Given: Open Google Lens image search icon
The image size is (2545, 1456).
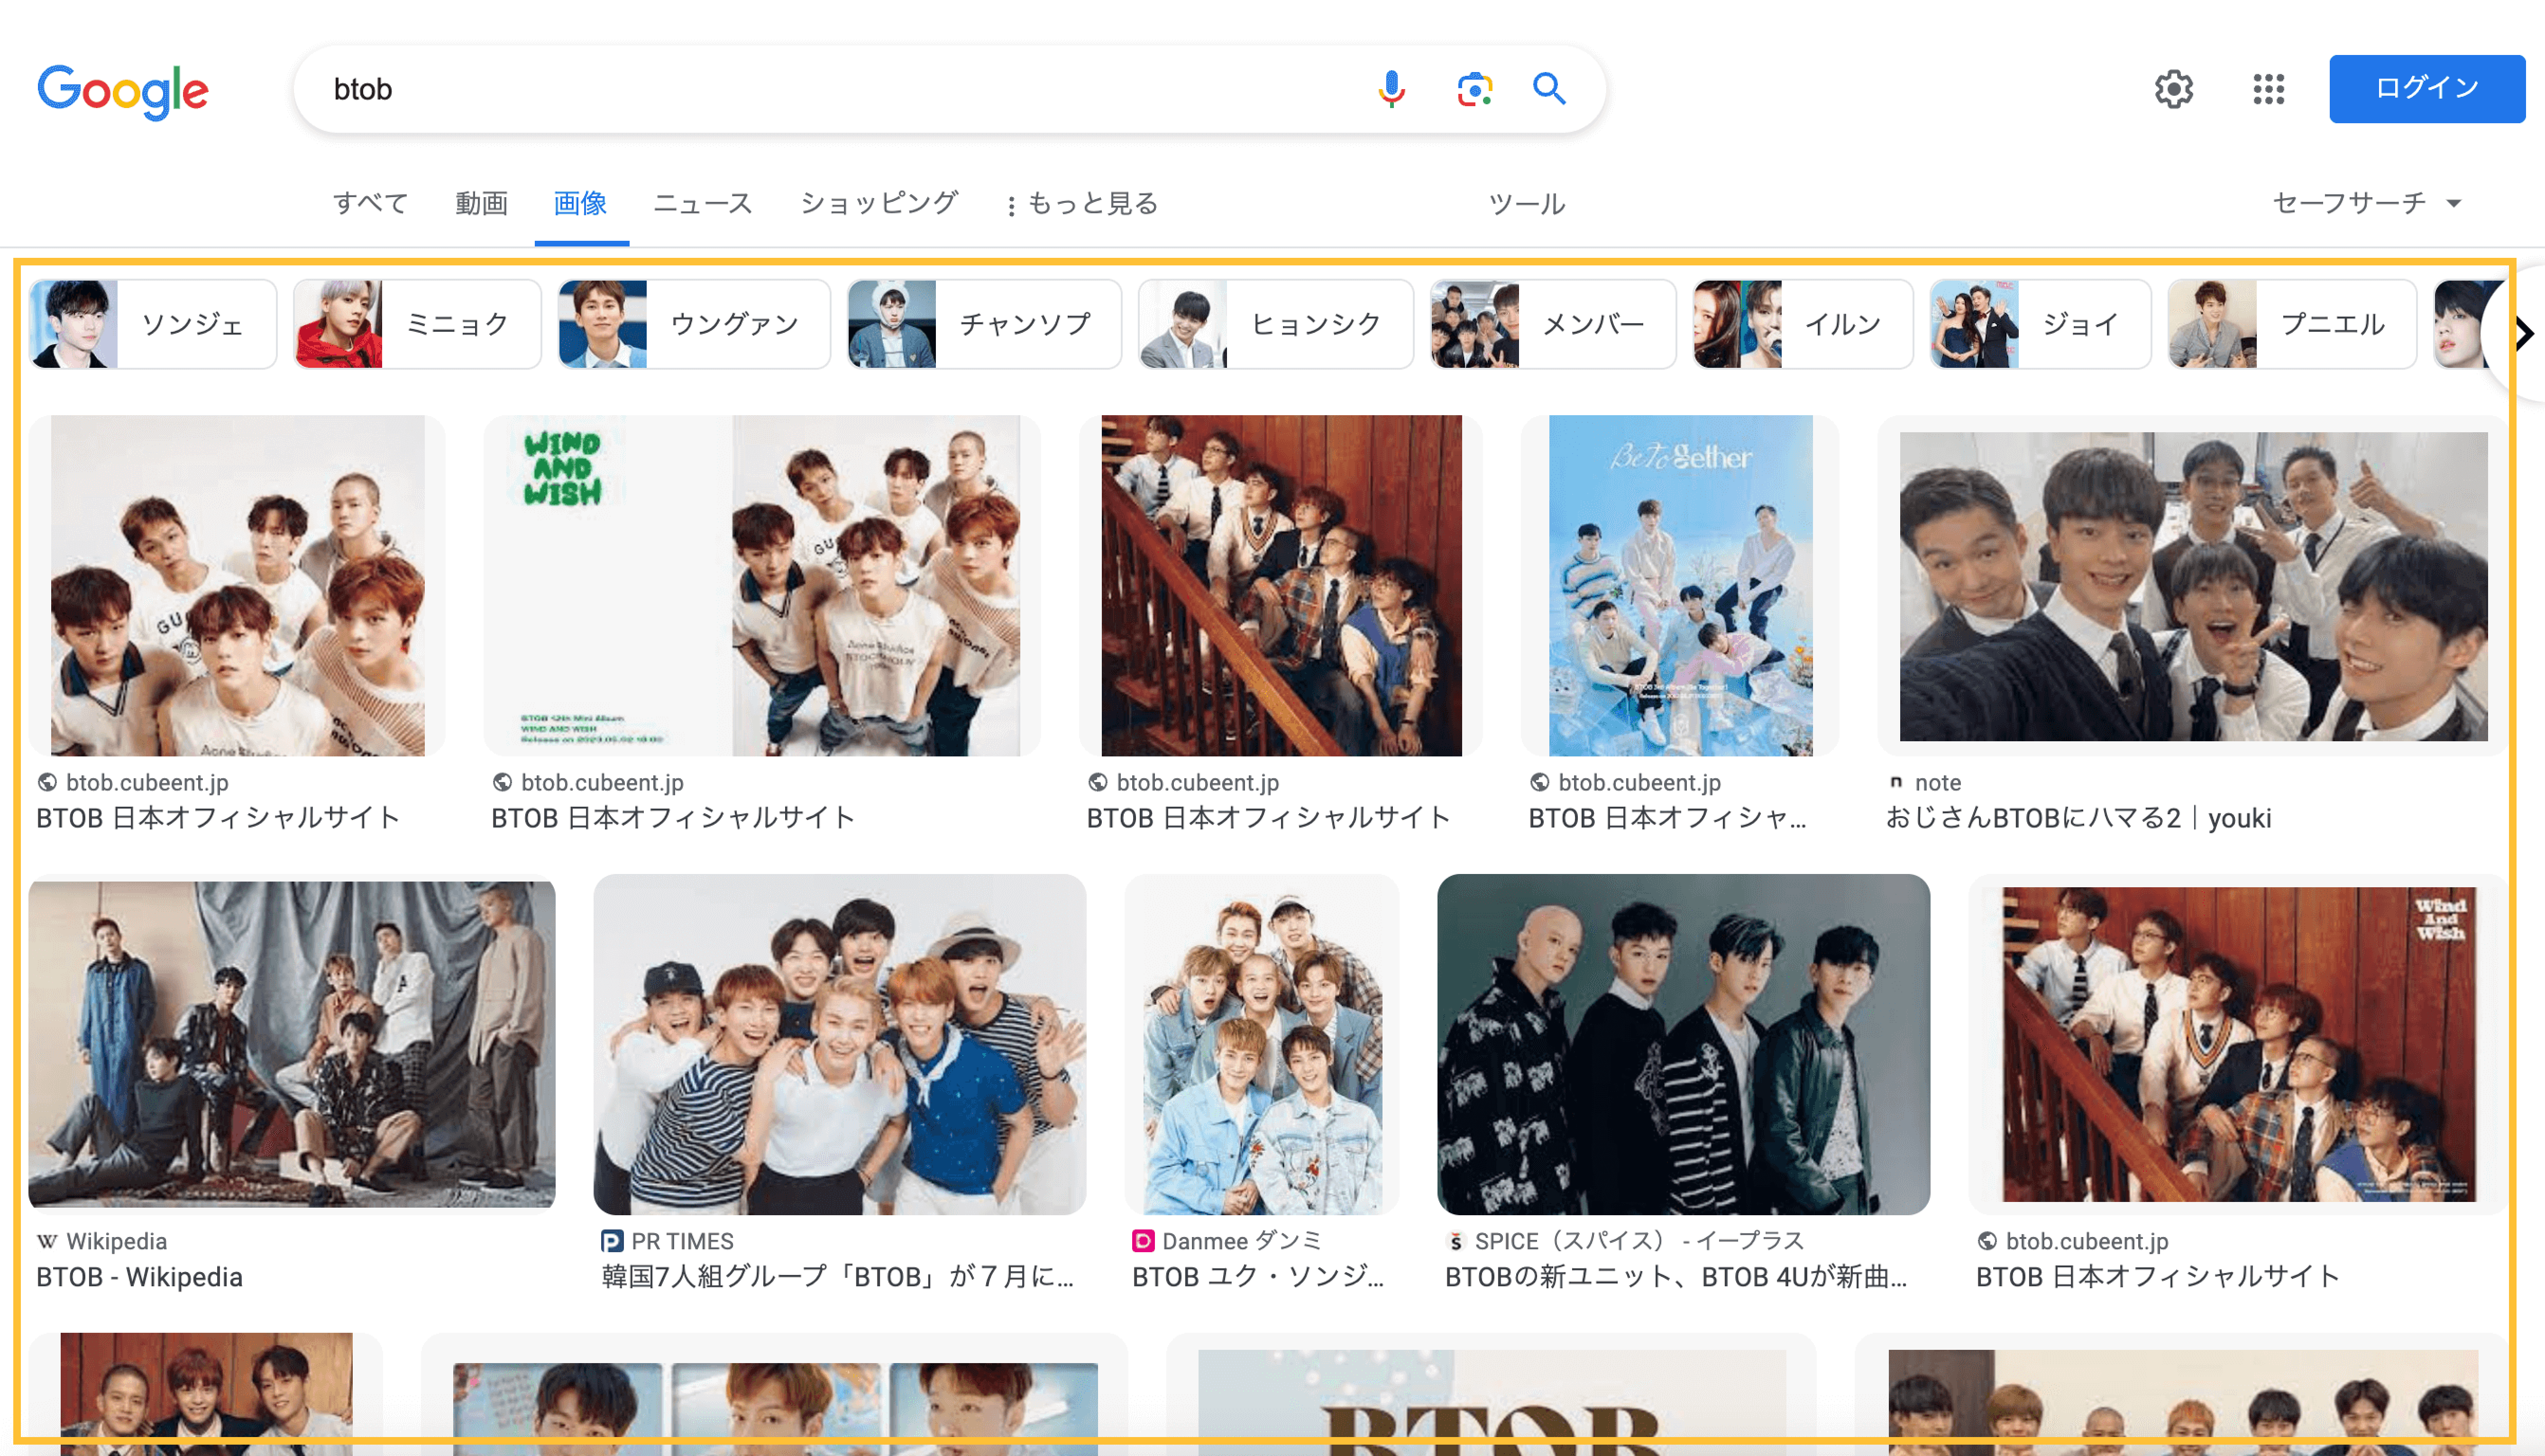Looking at the screenshot, I should click(x=1474, y=89).
